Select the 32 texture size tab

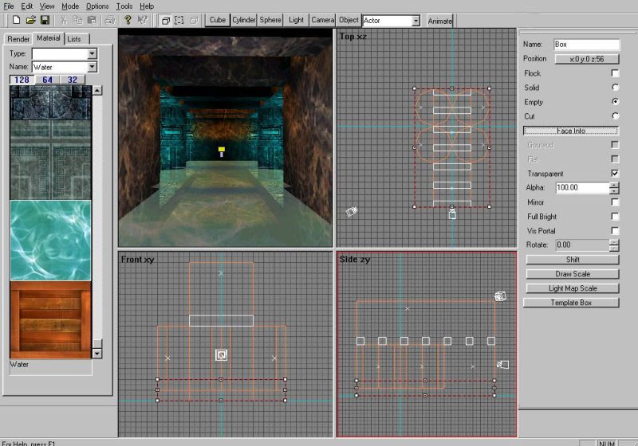73,80
